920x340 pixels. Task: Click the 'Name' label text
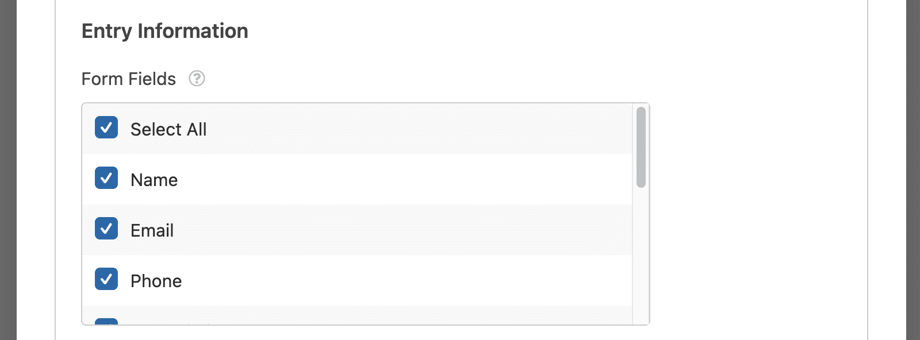tap(154, 180)
